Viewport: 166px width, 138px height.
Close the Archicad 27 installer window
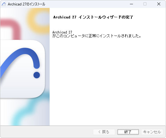(x=159, y=4)
